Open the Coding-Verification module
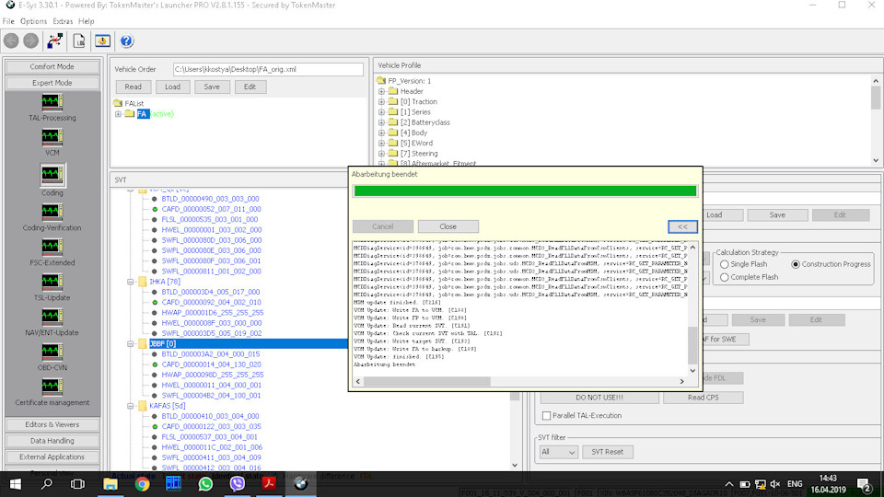 click(x=52, y=212)
